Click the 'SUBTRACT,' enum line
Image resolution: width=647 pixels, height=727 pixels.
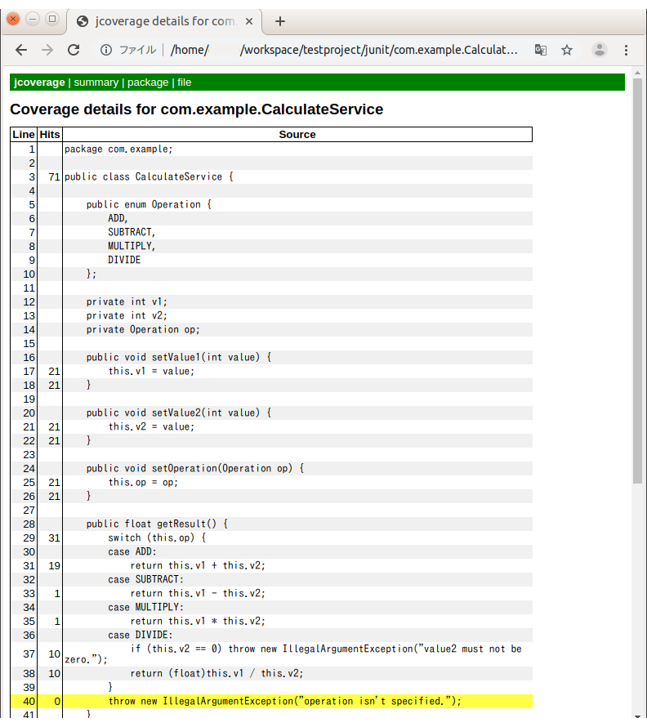pyautogui.click(x=132, y=232)
